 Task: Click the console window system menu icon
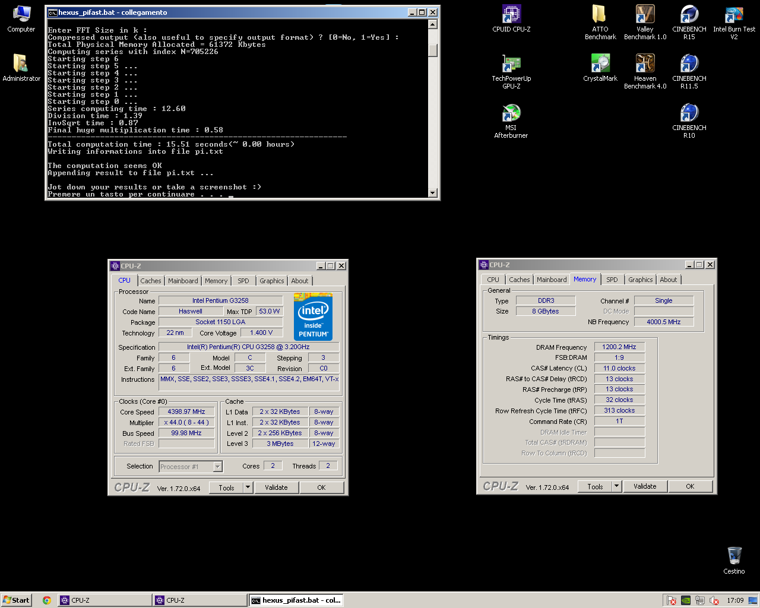pyautogui.click(x=52, y=12)
